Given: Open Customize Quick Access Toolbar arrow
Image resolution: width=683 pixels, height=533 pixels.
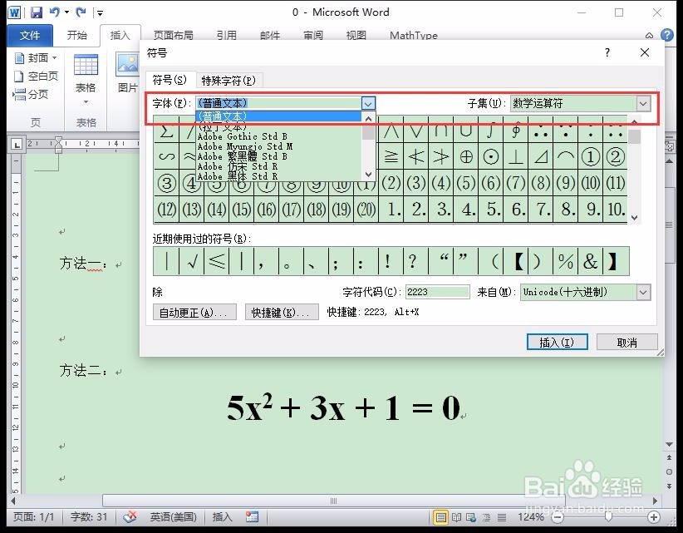Looking at the screenshot, I should 100,13.
